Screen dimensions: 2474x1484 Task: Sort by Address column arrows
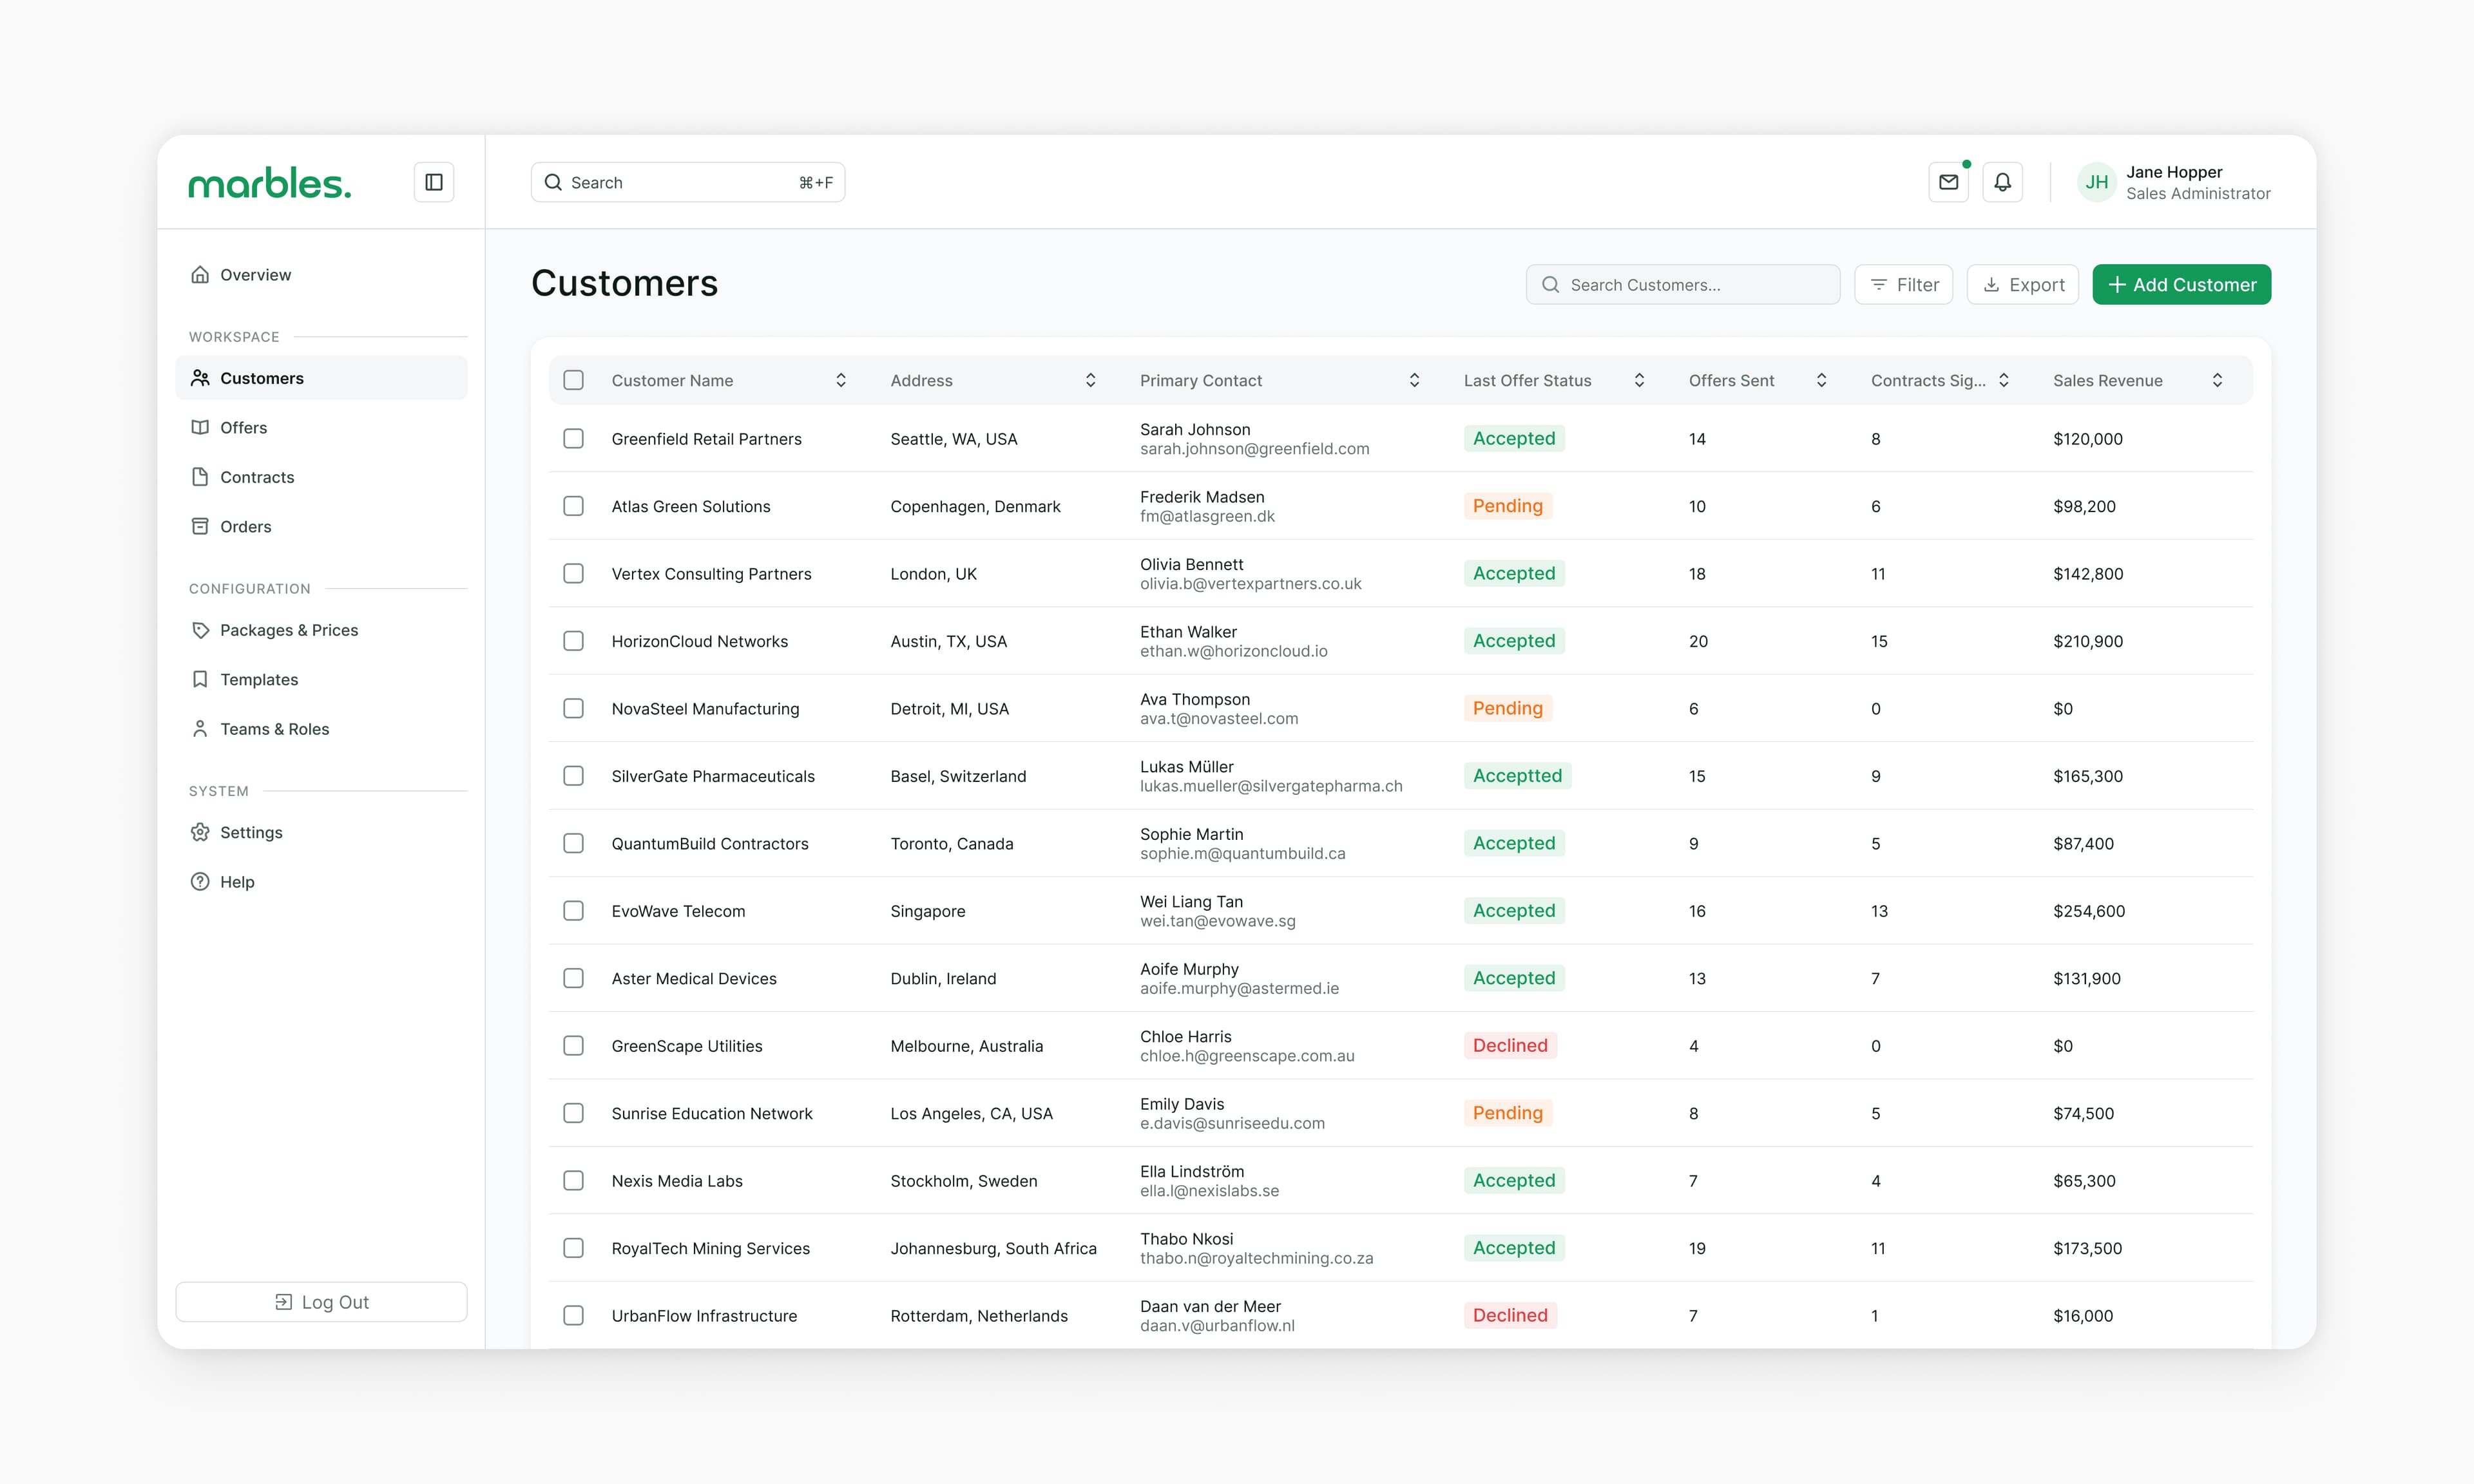point(1090,380)
